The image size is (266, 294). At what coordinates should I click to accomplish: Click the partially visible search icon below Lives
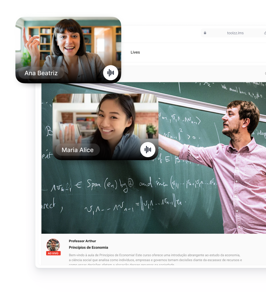pyautogui.click(x=265, y=73)
